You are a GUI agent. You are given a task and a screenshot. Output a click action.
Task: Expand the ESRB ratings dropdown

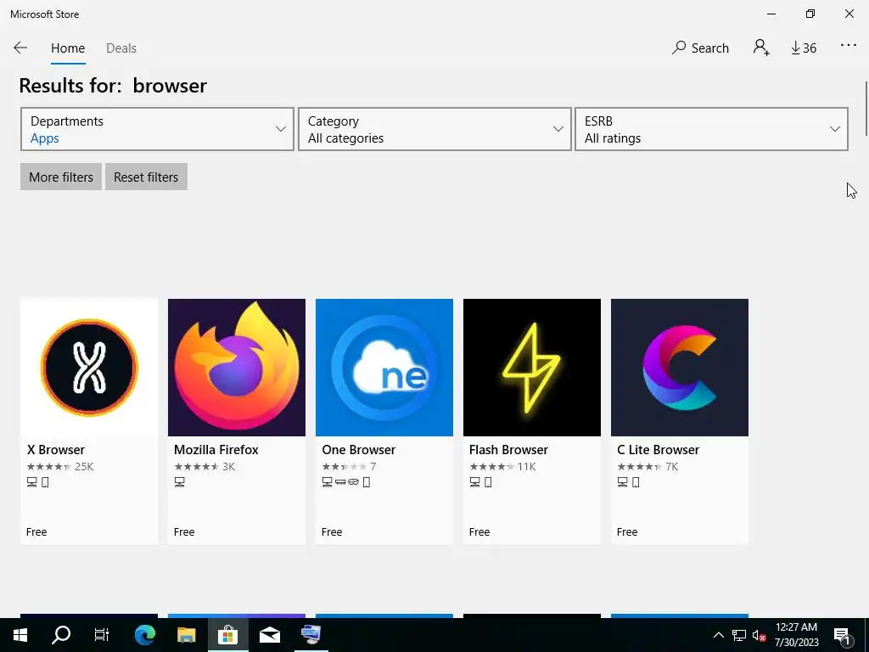point(712,129)
